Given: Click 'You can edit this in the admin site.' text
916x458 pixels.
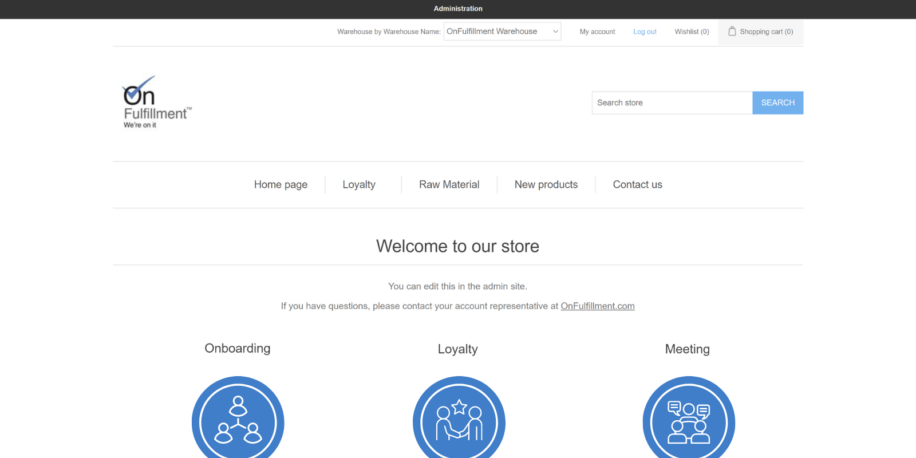Looking at the screenshot, I should coord(457,286).
